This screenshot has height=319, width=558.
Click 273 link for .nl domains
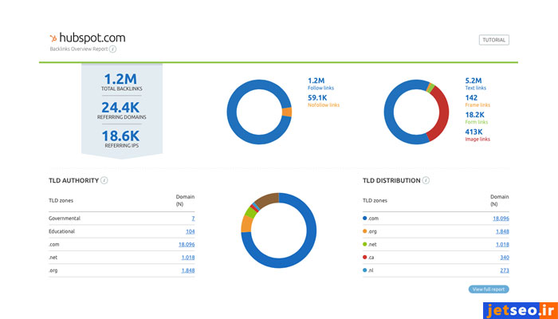(504, 270)
